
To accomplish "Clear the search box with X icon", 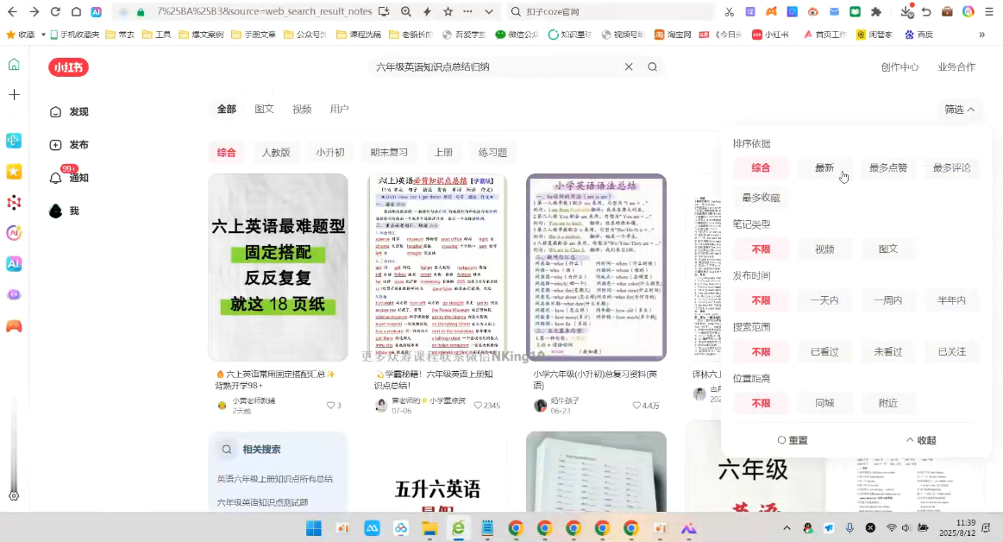I will [x=629, y=67].
